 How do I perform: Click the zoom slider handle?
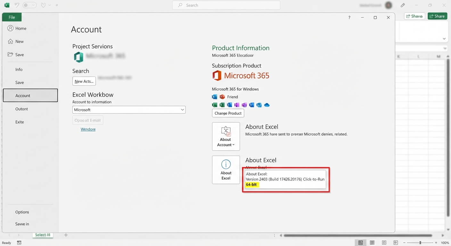pos(420,243)
